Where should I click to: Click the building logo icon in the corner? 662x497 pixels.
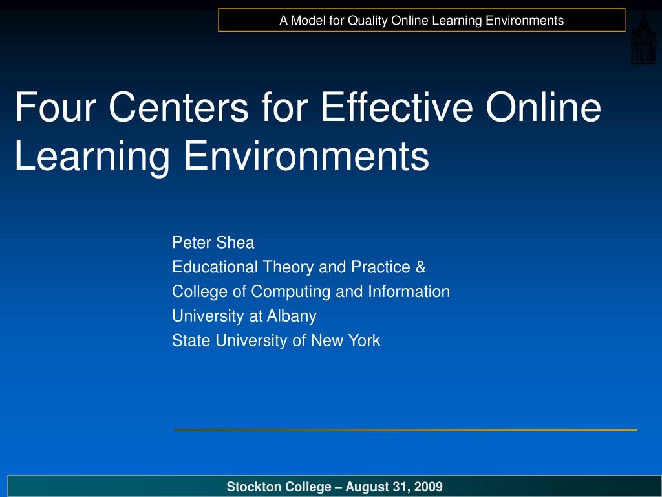coord(643,38)
